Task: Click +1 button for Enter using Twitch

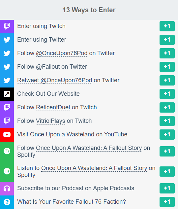Action: pos(167,26)
